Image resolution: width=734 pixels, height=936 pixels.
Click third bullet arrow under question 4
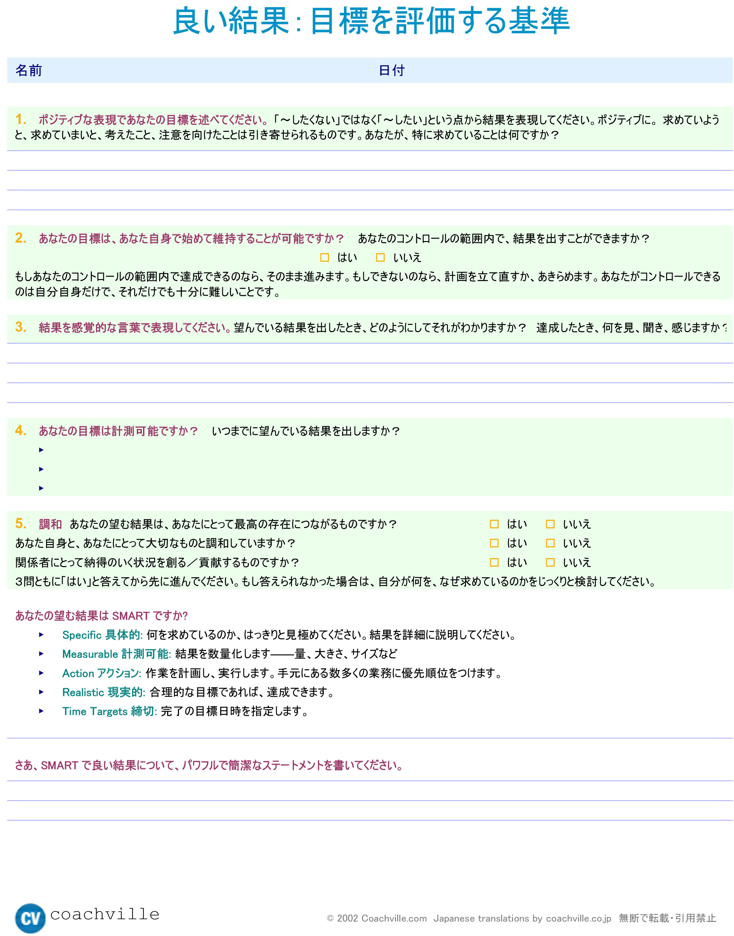41,488
